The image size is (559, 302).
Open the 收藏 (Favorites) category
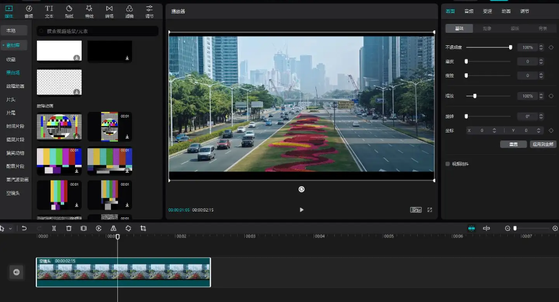[x=11, y=59]
